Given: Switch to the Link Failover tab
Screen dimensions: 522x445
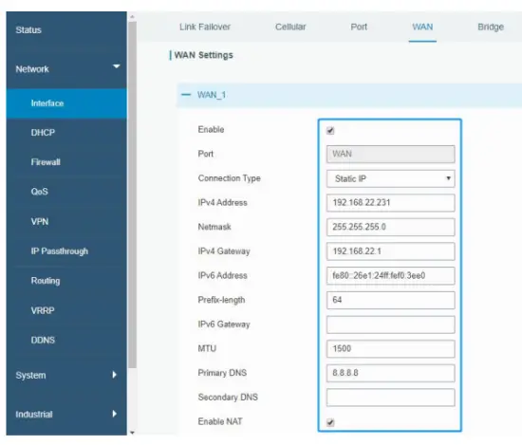Looking at the screenshot, I should pos(205,27).
